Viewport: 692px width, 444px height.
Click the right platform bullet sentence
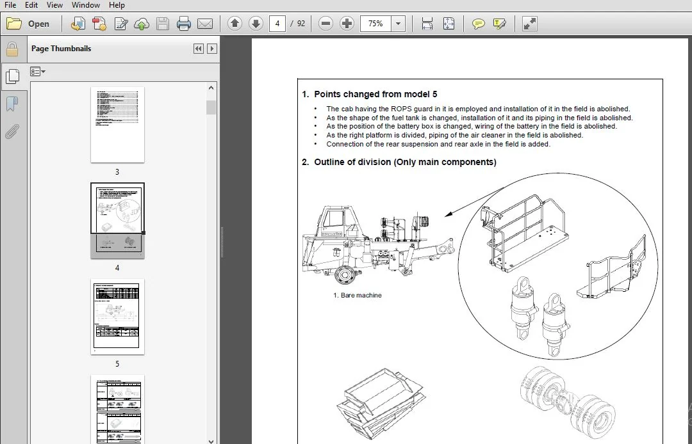click(x=454, y=135)
